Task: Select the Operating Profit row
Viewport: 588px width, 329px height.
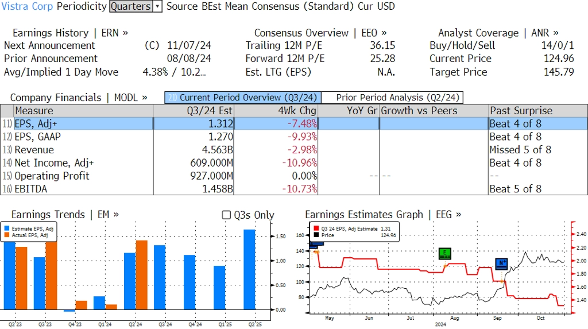Action: click(294, 176)
